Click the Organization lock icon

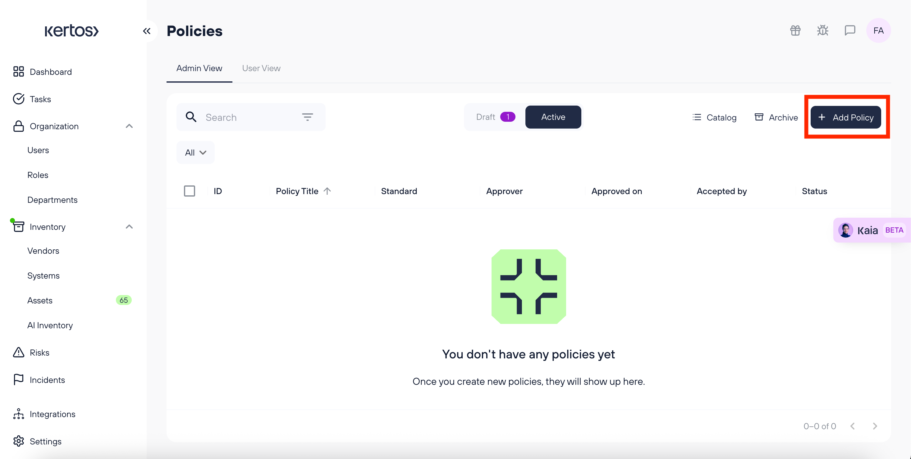click(x=18, y=126)
